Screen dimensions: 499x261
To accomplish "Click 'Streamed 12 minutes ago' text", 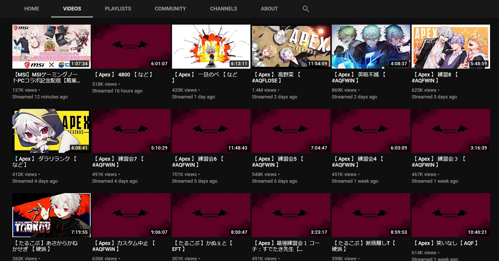I will point(40,97).
